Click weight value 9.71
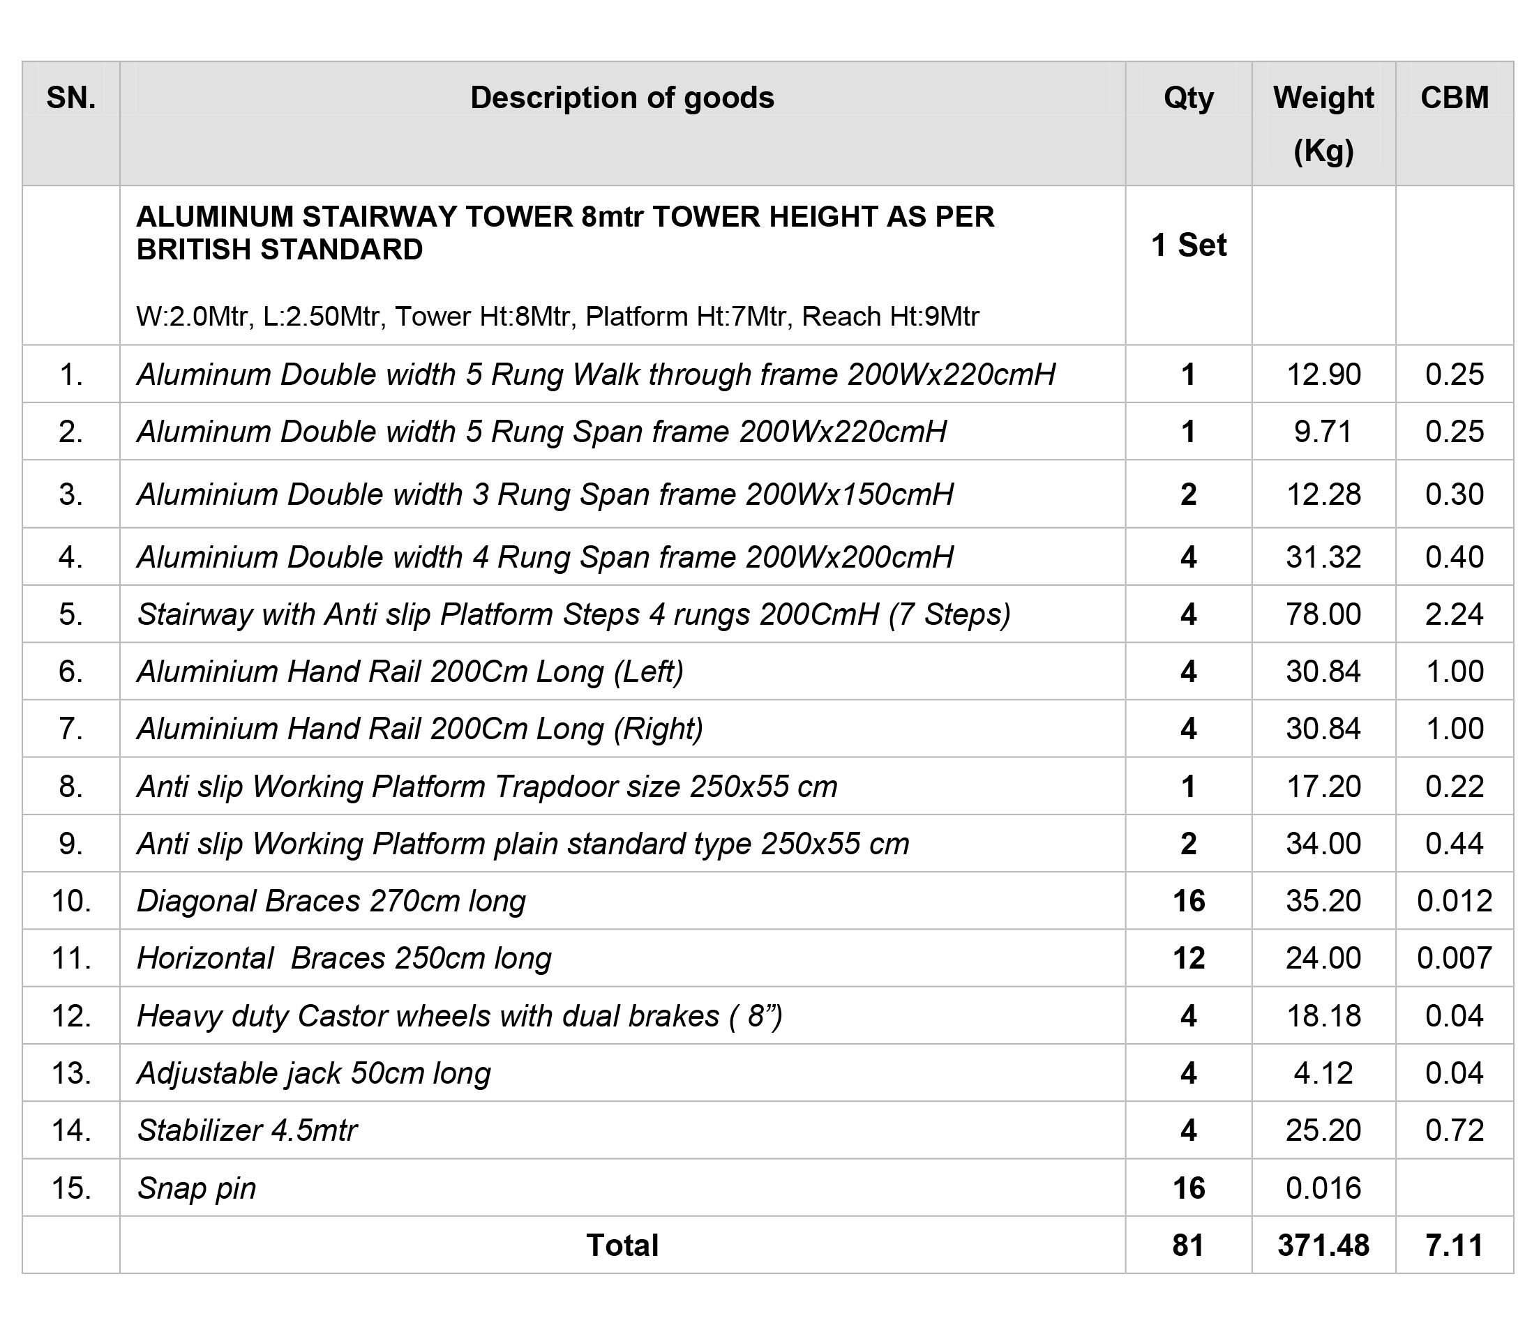The width and height of the screenshot is (1532, 1334). click(1323, 431)
